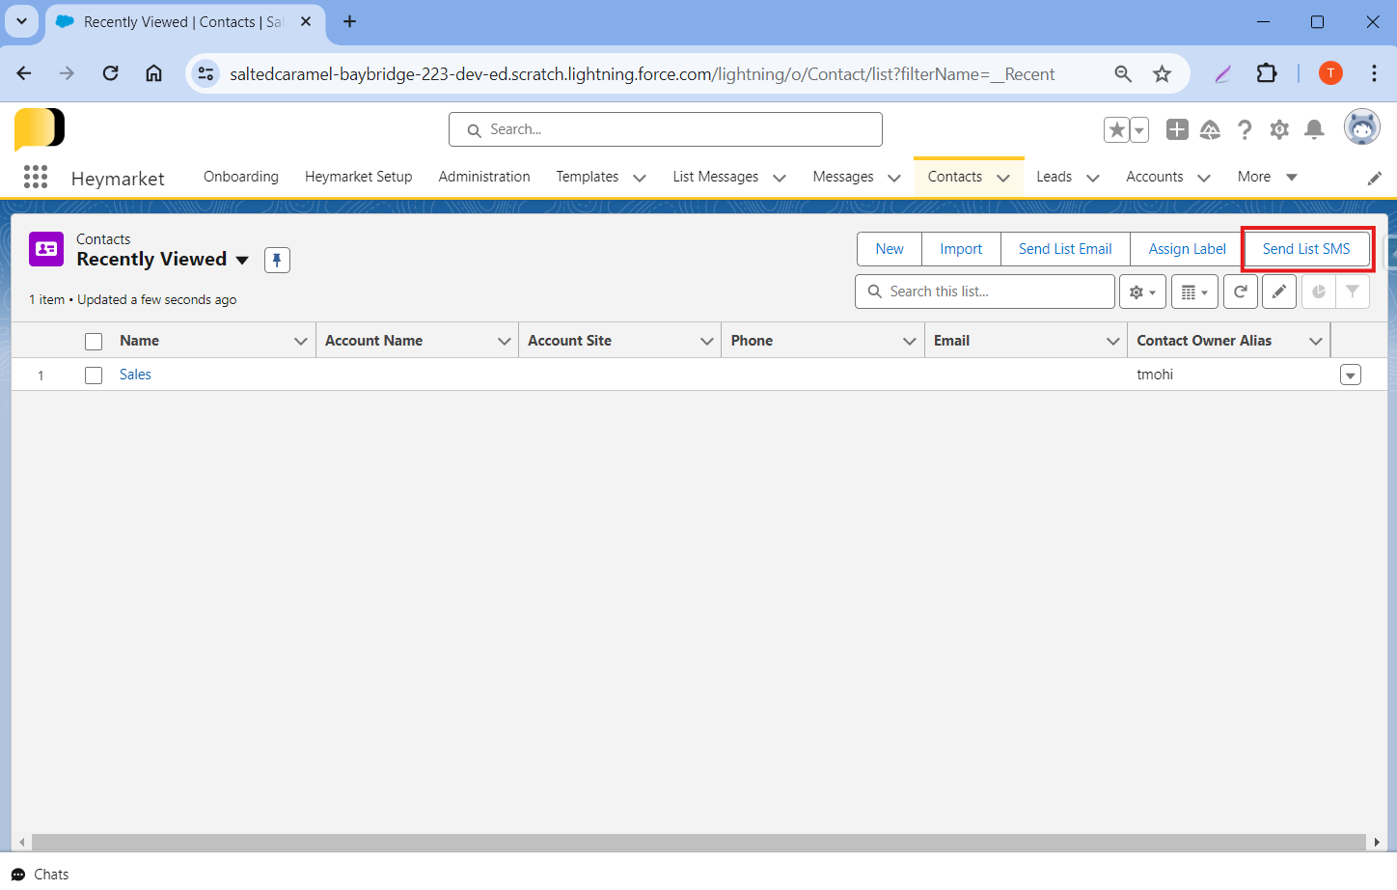The width and height of the screenshot is (1397, 890).
Task: Open Accounts tab dropdown chevron
Action: 1204,178
